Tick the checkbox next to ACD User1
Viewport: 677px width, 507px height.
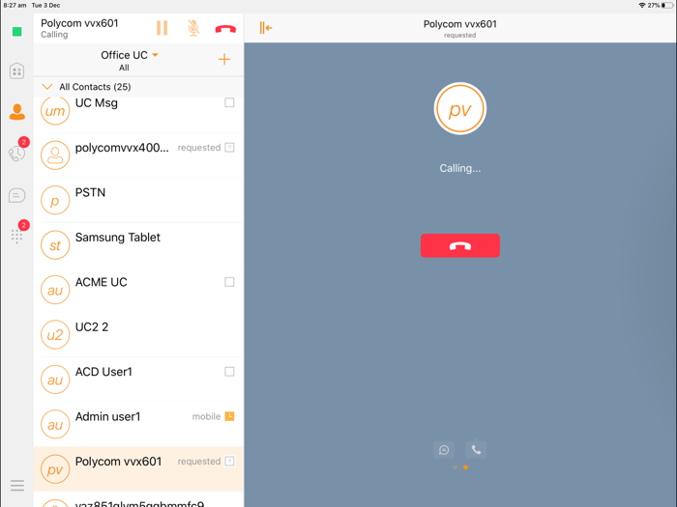click(229, 372)
